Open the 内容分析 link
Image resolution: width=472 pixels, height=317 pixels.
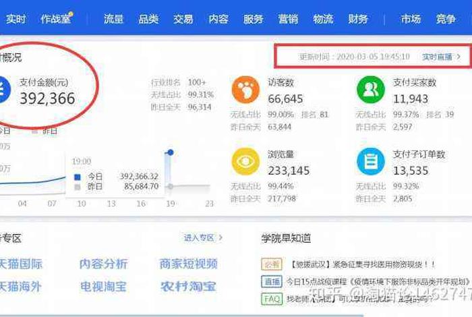point(104,264)
